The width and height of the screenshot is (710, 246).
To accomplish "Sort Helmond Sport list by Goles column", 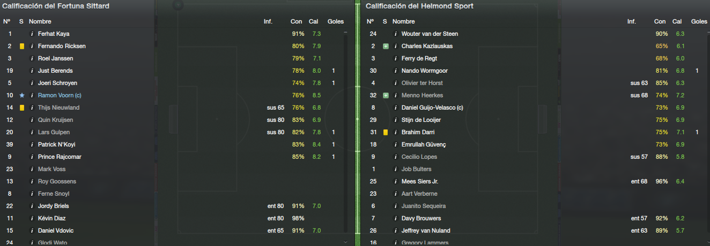I will (699, 21).
